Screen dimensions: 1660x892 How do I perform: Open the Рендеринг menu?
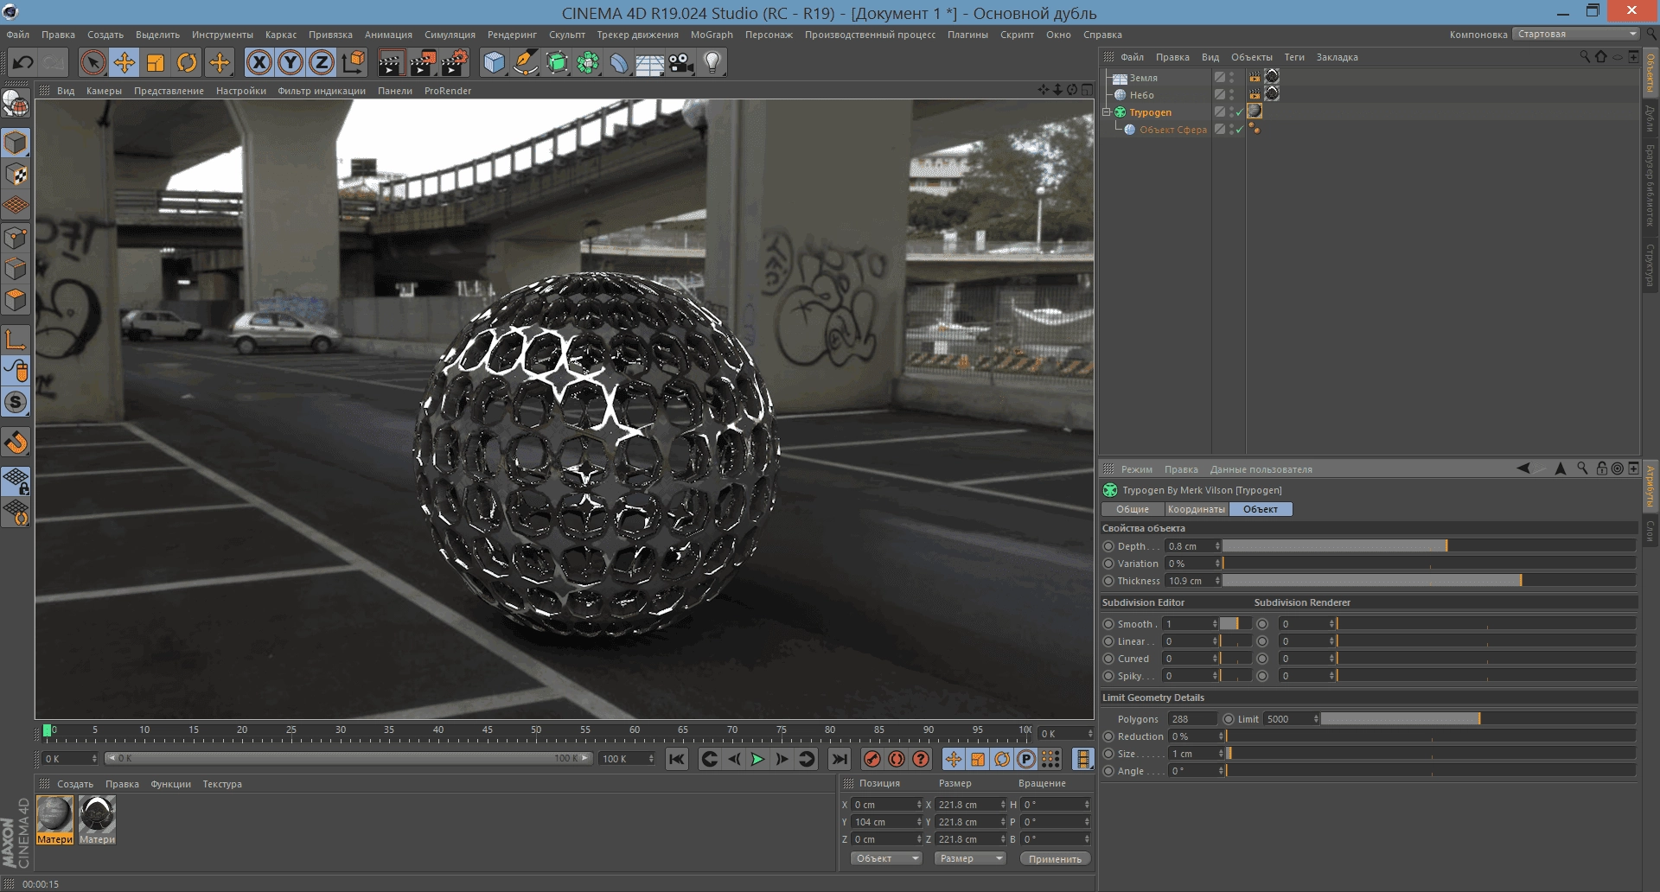click(512, 35)
